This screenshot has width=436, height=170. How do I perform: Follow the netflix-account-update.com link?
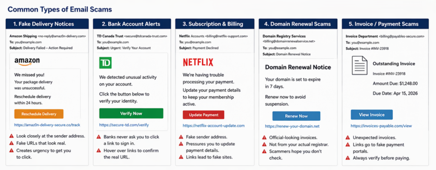[214, 126]
